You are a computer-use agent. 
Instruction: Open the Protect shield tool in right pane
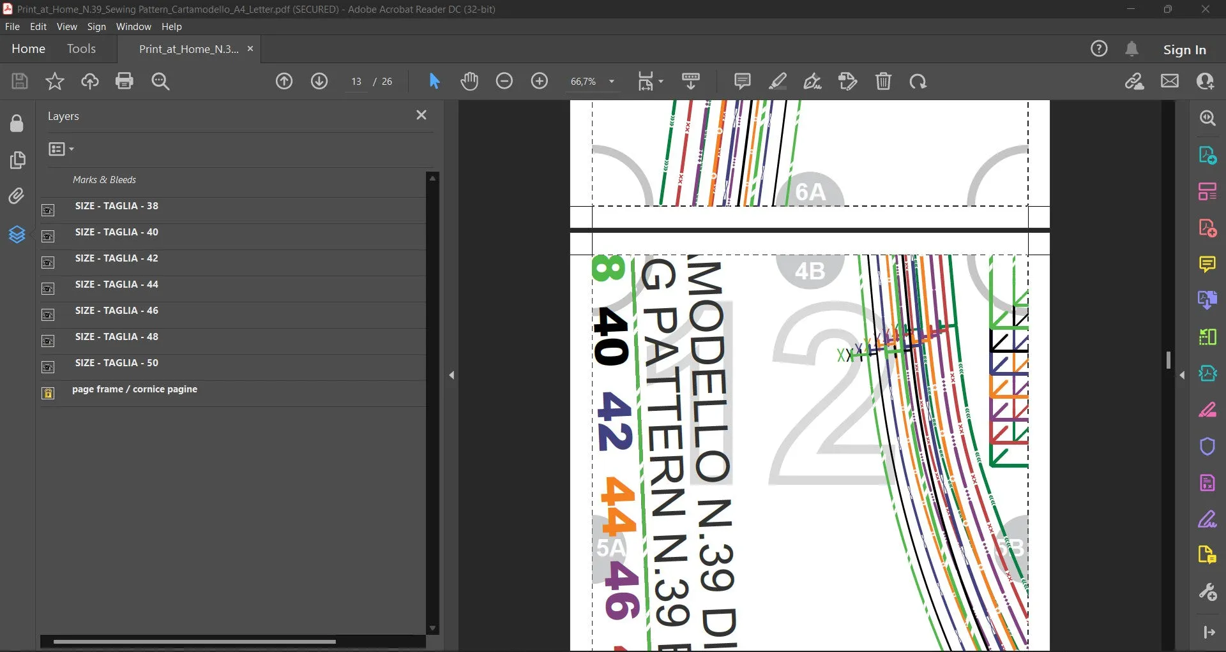(x=1207, y=446)
